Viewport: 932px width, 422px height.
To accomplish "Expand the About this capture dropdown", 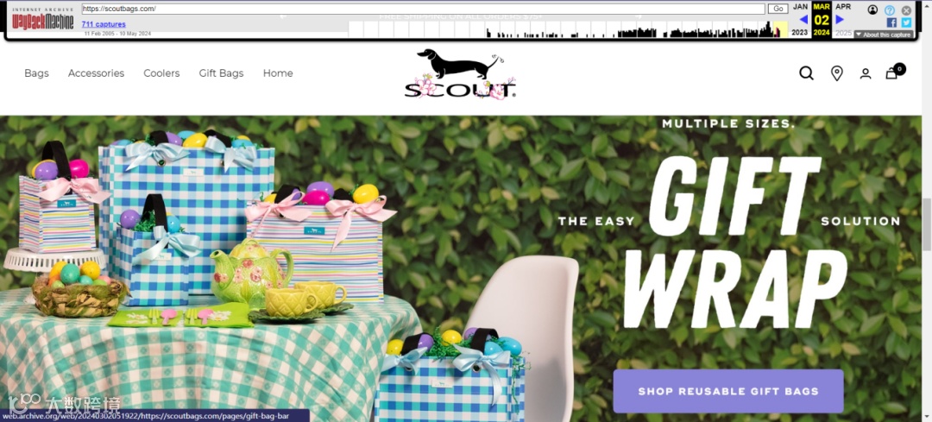I will coord(884,35).
